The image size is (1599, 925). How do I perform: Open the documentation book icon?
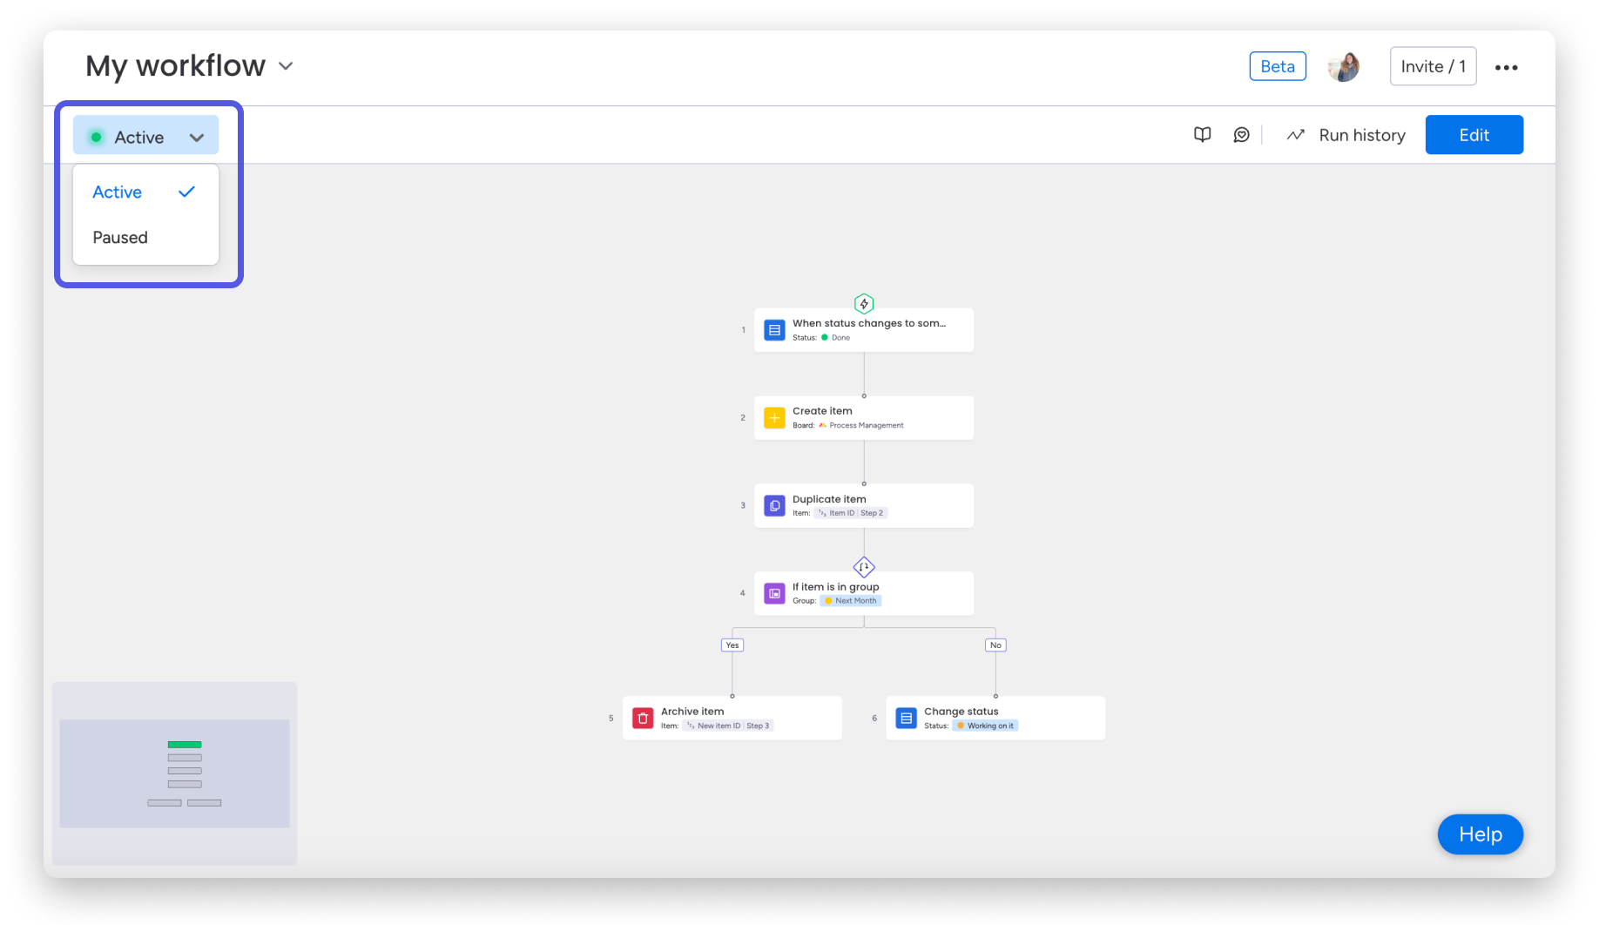(x=1202, y=134)
